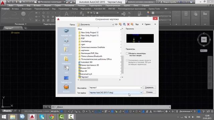Open the Autodesk 360 place in the sidebar
The image size is (214, 120).
point(66,33)
